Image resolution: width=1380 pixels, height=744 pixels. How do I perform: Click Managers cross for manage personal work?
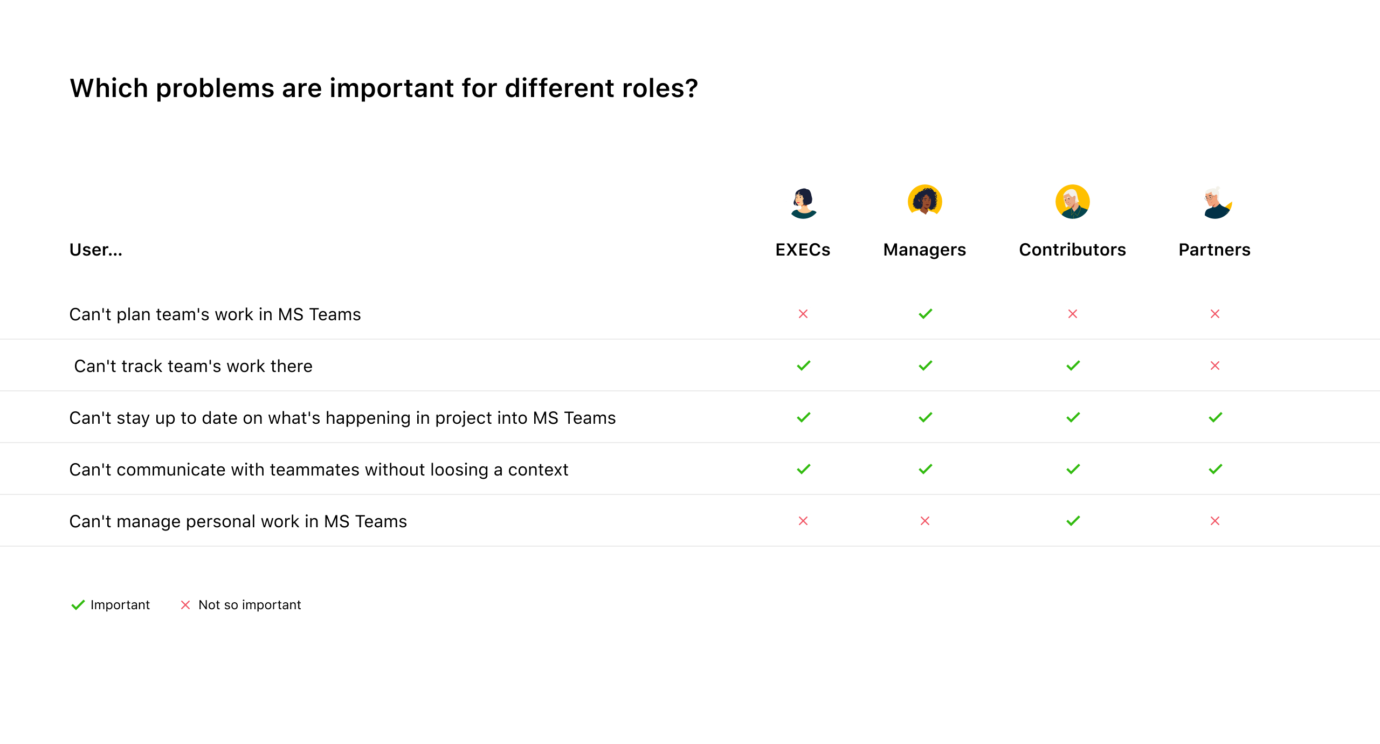(925, 521)
